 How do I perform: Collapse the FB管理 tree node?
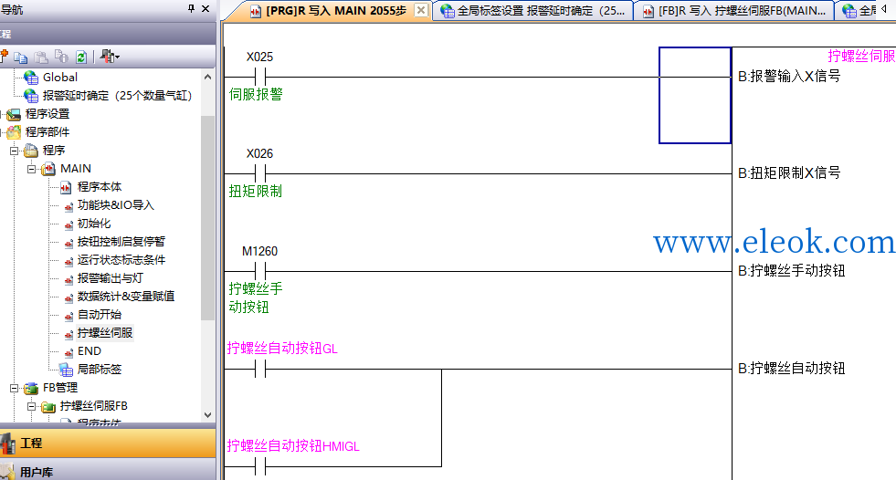(15, 388)
